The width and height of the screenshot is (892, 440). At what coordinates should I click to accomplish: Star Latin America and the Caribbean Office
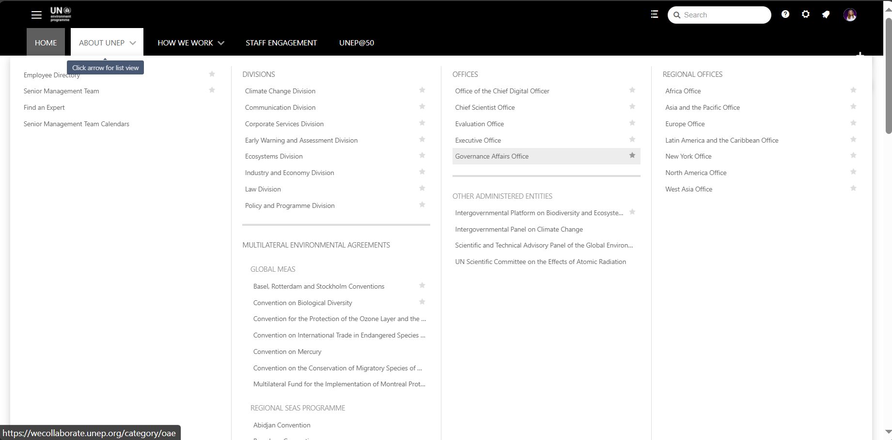pos(853,139)
